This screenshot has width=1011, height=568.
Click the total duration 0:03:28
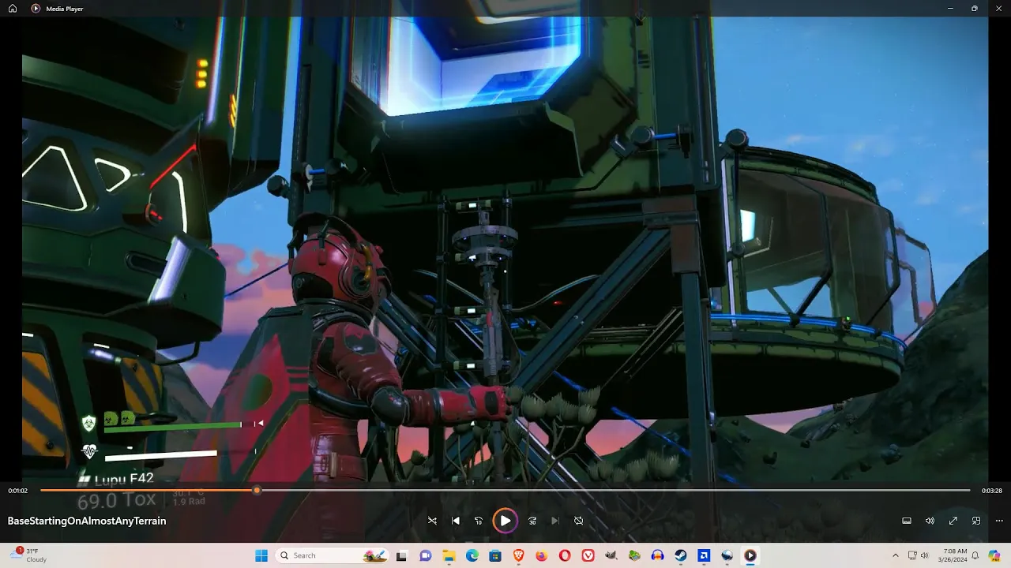tap(992, 491)
